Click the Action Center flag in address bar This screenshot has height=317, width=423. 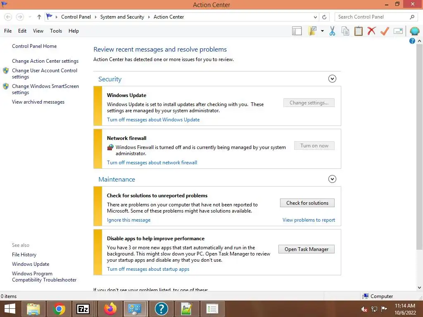click(x=49, y=17)
